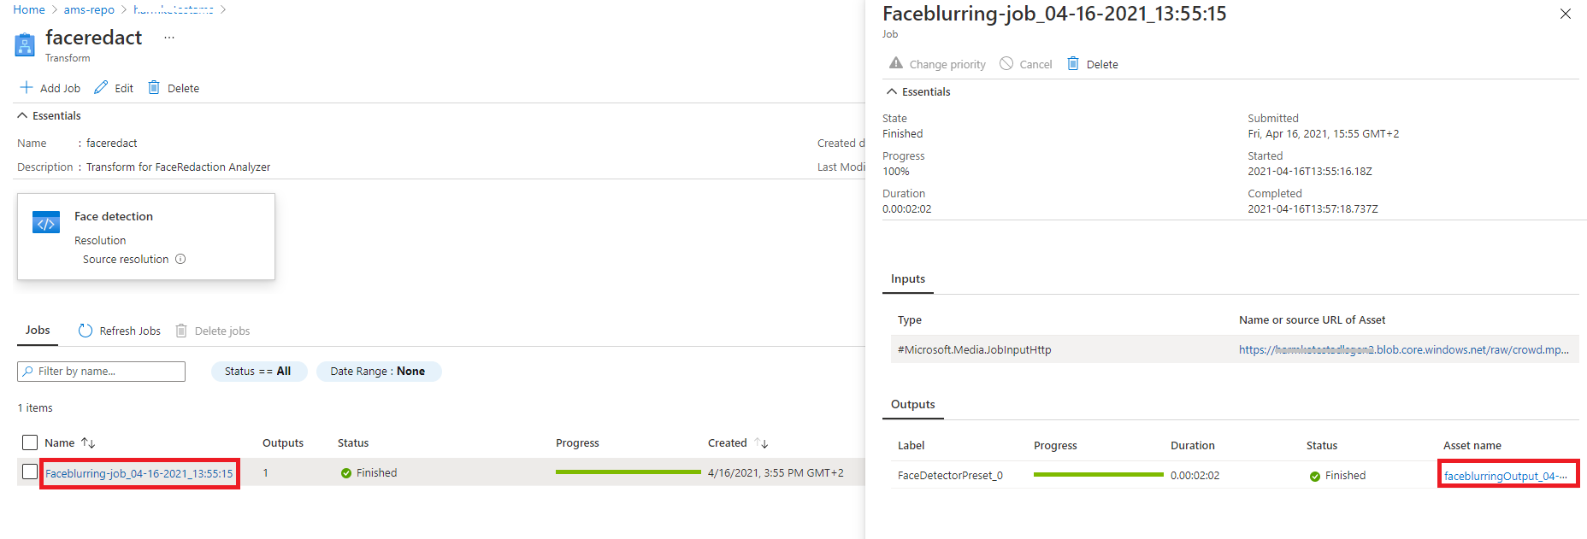Viewport: 1587px width, 539px height.
Task: Click the Delete trash icon under faceredact
Action: 154,88
